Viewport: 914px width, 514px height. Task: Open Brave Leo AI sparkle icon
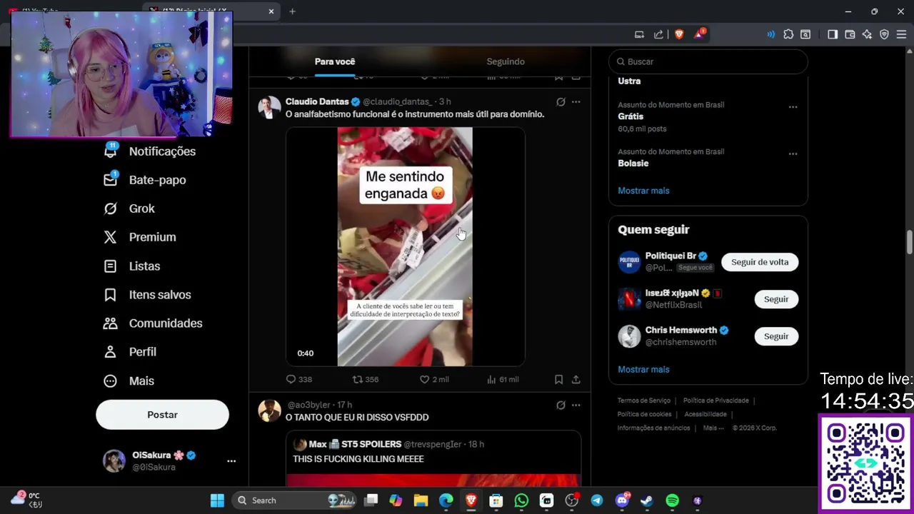pyautogui.click(x=867, y=34)
